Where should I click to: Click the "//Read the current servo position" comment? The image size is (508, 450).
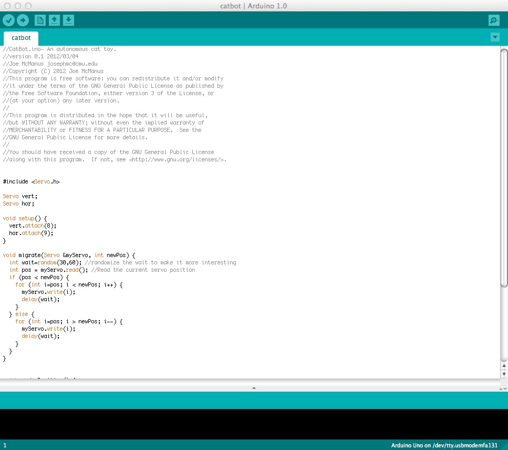pos(143,270)
